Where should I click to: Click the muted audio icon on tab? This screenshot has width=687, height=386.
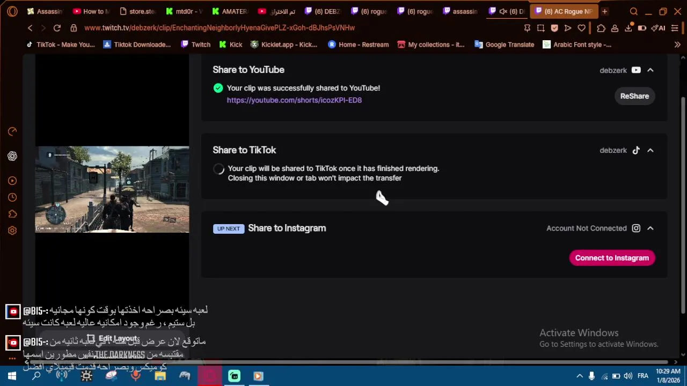point(503,11)
